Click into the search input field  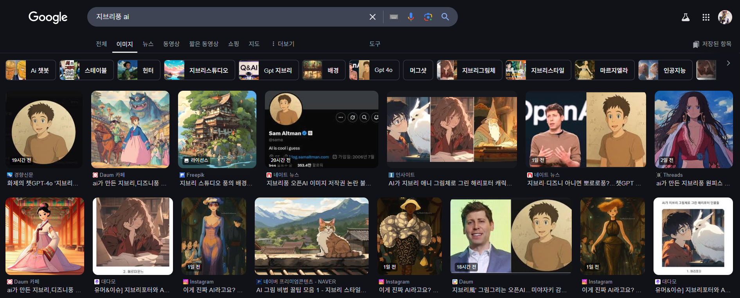229,17
